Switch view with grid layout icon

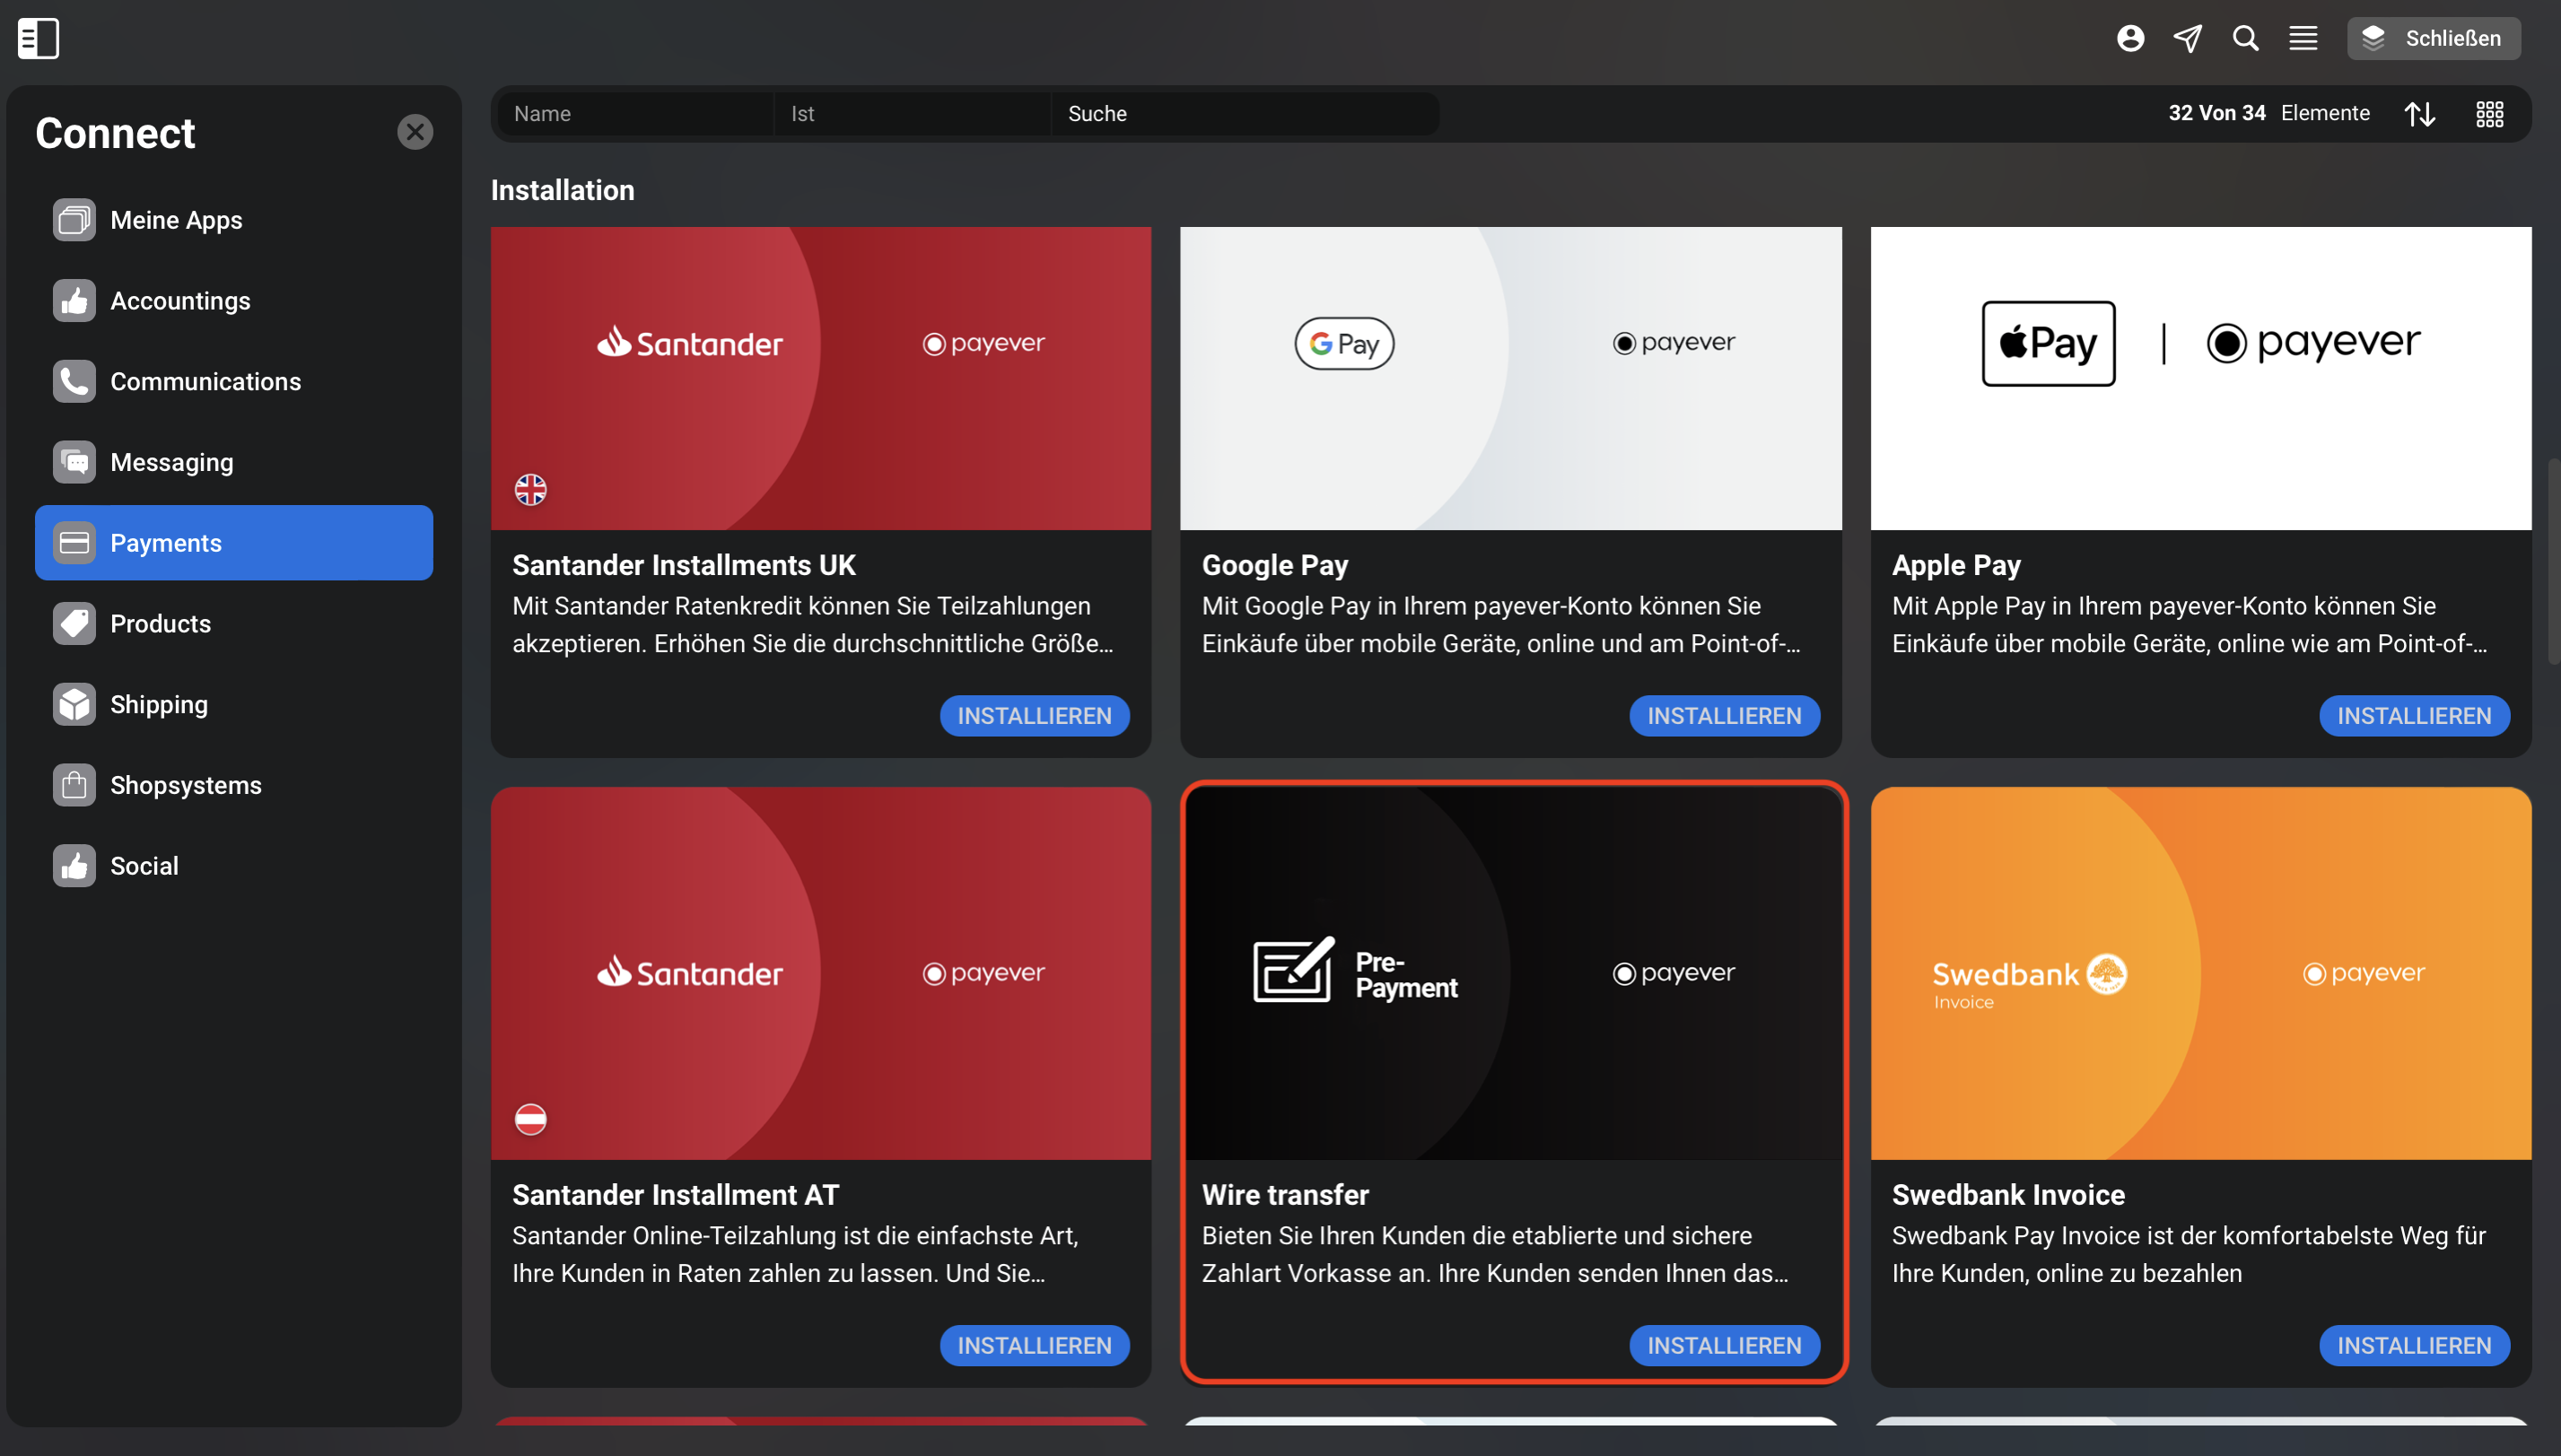click(2489, 114)
